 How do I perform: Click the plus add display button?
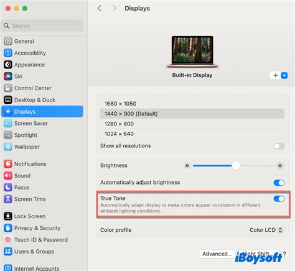pyautogui.click(x=276, y=75)
